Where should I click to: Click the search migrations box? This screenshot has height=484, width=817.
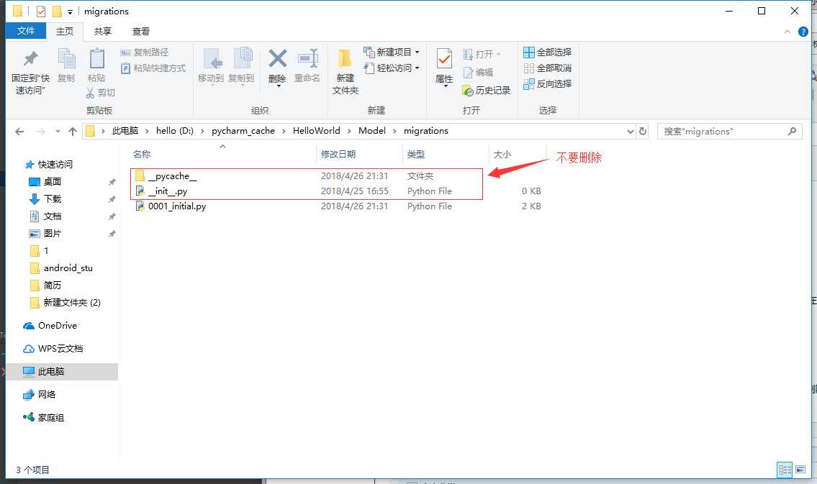tap(729, 131)
